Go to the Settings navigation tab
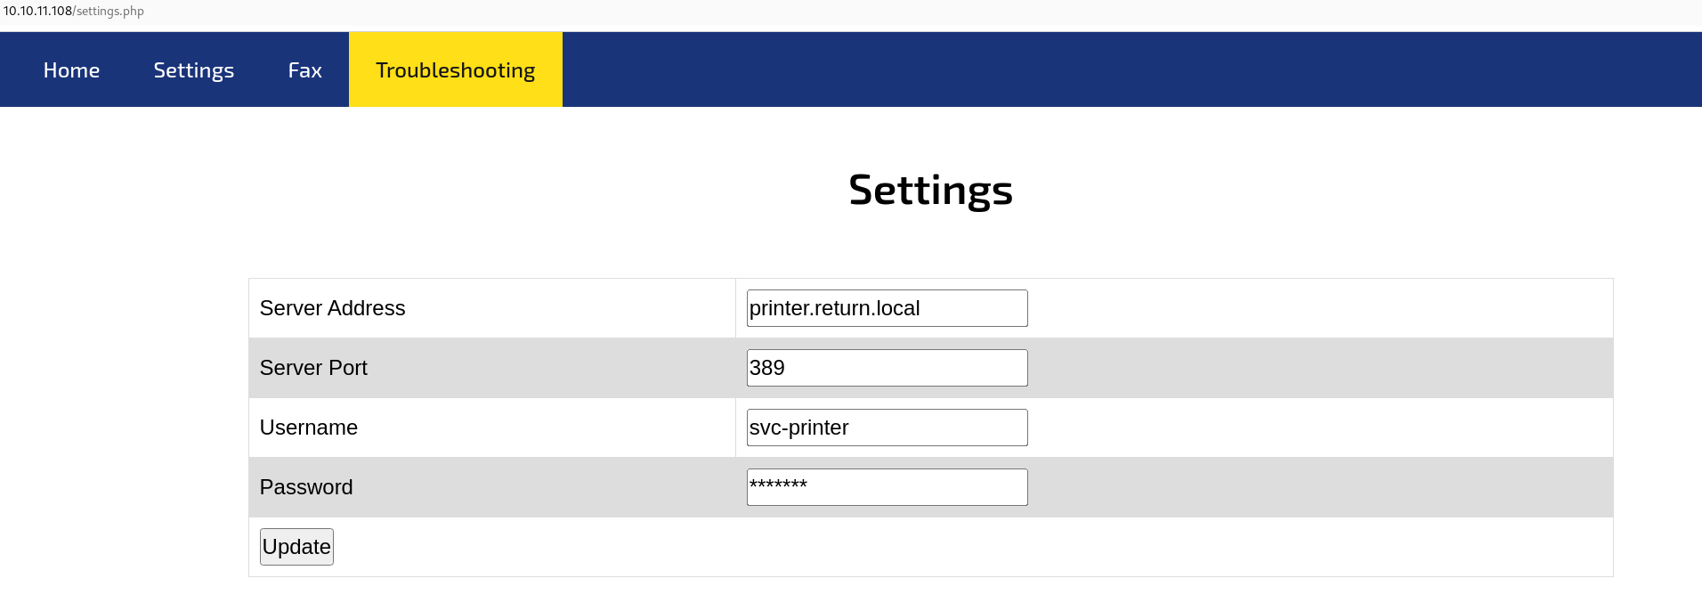This screenshot has height=611, width=1702. (x=193, y=69)
